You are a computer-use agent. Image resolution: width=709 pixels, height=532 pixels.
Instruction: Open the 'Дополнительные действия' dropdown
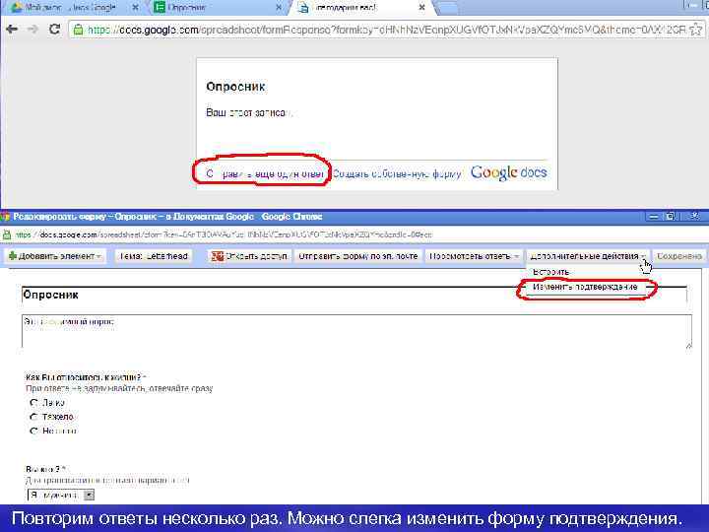[x=588, y=256]
